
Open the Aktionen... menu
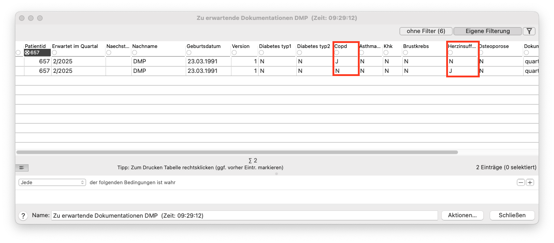click(462, 215)
